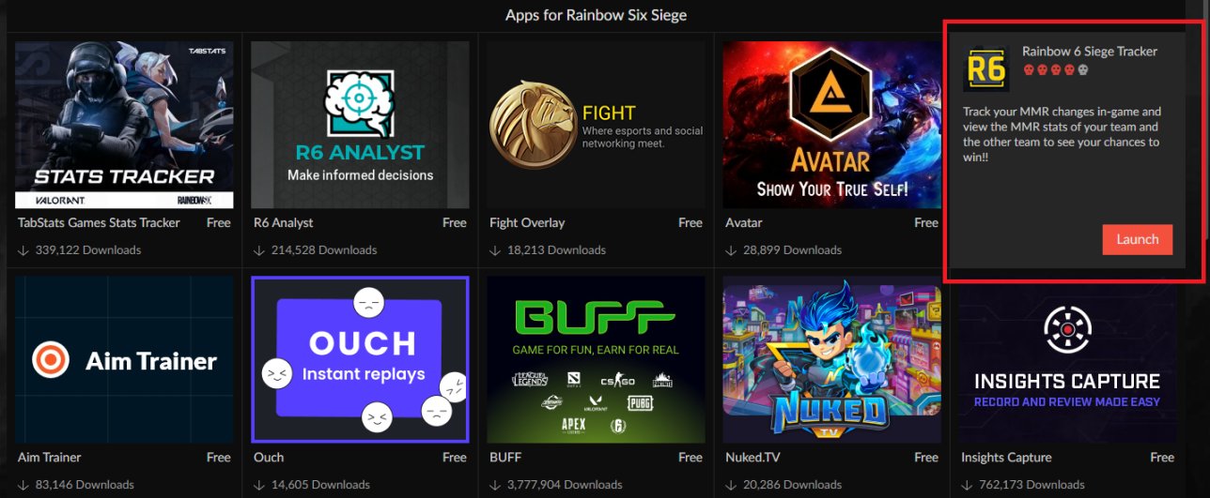This screenshot has width=1210, height=498.
Task: Click the Aim Trainer target logo
Action: coord(50,359)
